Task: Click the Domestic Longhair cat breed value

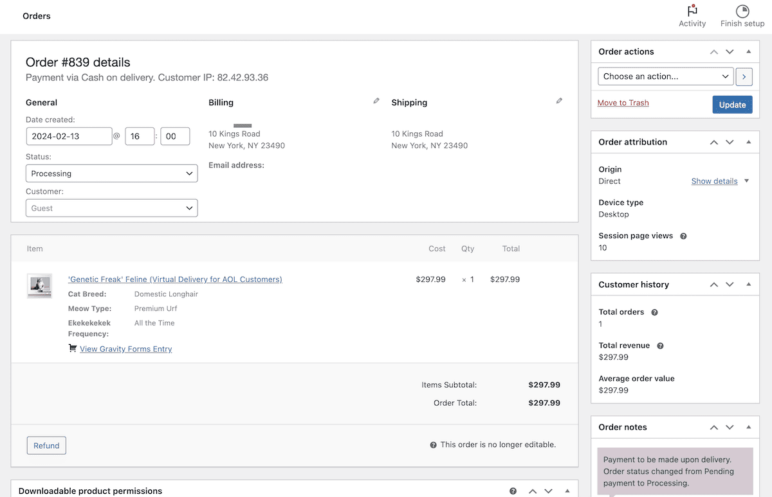Action: [x=166, y=294]
